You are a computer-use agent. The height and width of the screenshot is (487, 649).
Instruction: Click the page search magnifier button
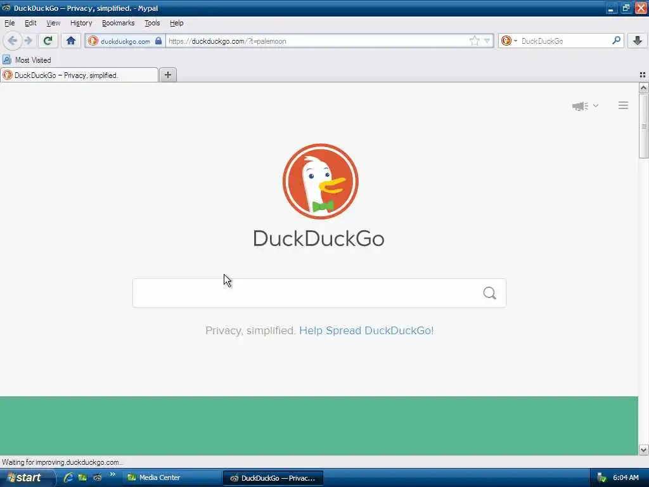point(490,293)
